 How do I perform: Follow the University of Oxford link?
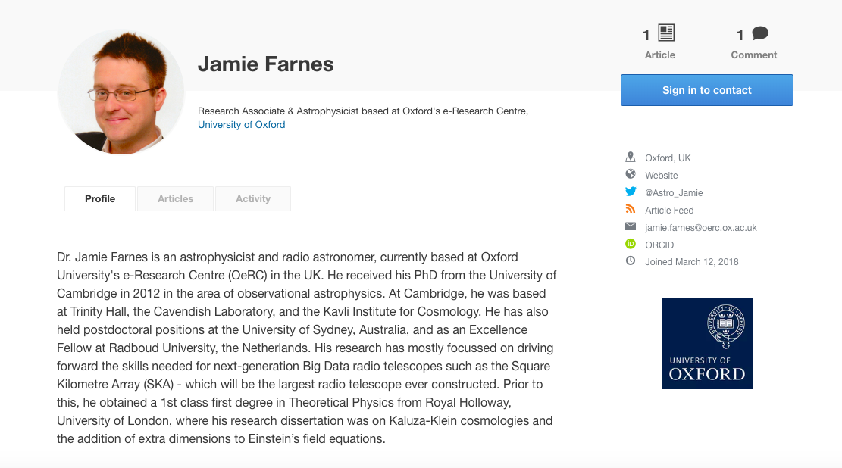coord(241,125)
